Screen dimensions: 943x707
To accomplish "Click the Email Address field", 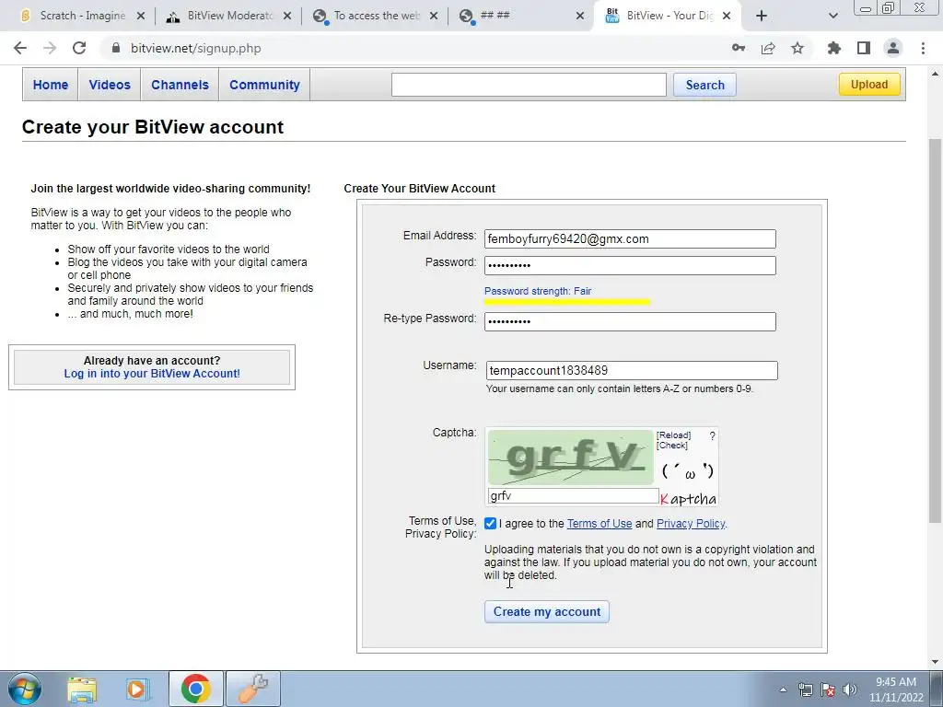I will [630, 238].
